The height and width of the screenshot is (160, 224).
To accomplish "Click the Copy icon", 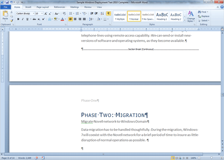I will point(12,16).
